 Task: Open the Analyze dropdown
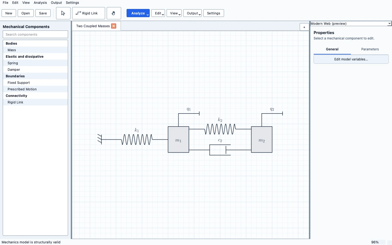(x=138, y=13)
